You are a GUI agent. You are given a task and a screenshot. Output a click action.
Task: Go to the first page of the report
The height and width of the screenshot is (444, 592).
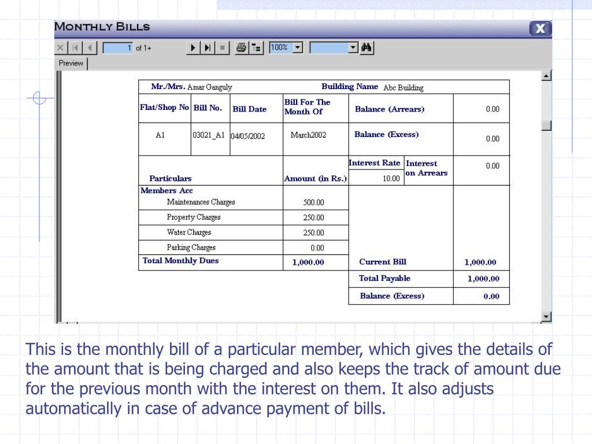[75, 47]
